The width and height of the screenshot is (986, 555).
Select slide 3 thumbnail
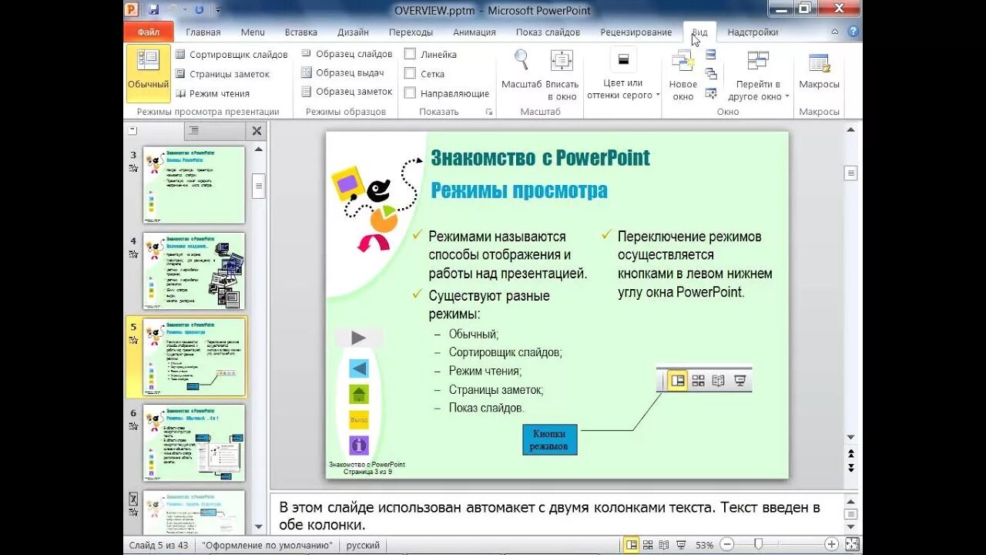click(193, 185)
